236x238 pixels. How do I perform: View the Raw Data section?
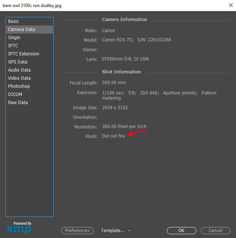coord(18,103)
